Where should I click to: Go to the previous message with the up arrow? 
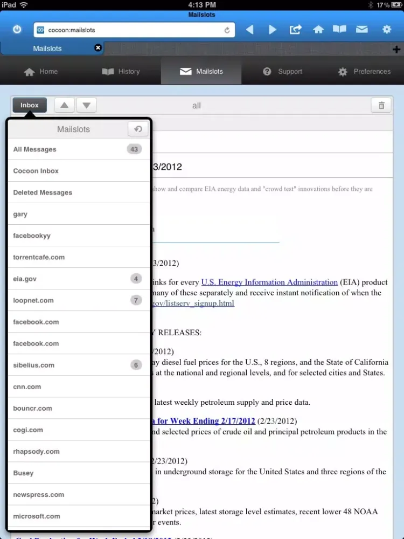[64, 105]
